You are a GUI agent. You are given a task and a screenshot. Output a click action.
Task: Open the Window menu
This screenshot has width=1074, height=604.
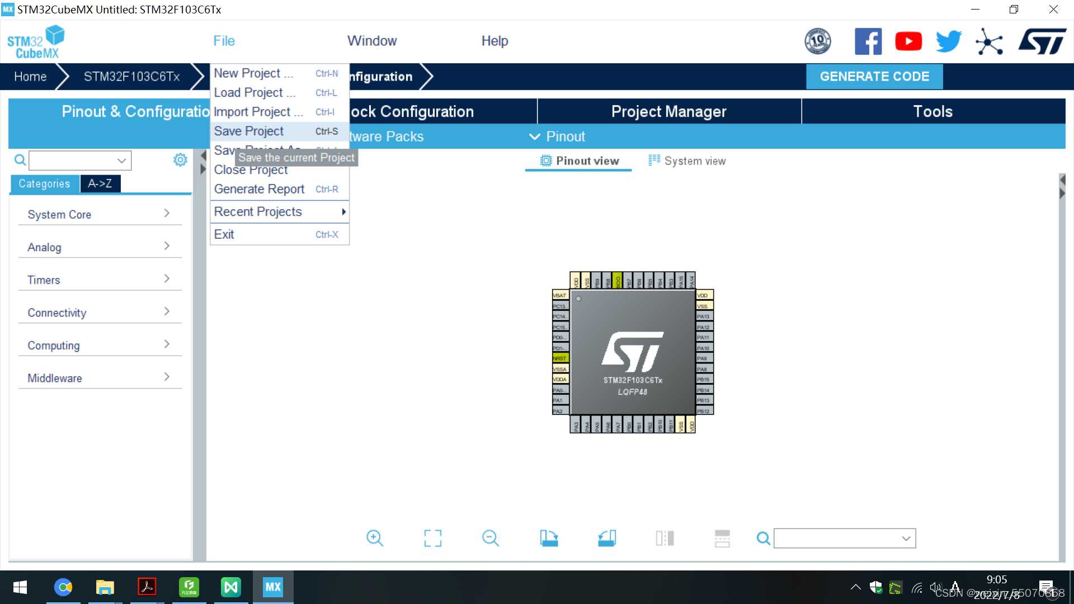(372, 40)
